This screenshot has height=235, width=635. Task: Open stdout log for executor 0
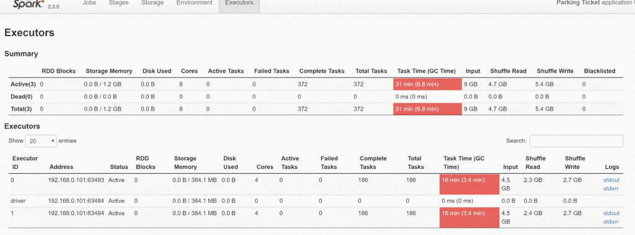(x=611, y=180)
